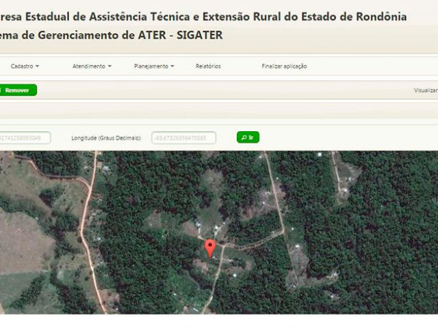438x328 pixels.
Task: Click the SIGATER system title
Action: coord(112,35)
